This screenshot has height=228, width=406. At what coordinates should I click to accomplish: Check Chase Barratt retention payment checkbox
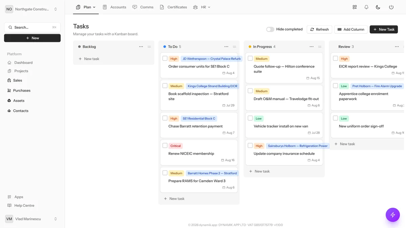coord(165,118)
